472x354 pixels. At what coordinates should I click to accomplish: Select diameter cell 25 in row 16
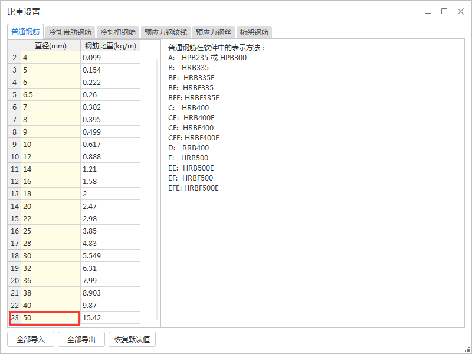point(51,231)
